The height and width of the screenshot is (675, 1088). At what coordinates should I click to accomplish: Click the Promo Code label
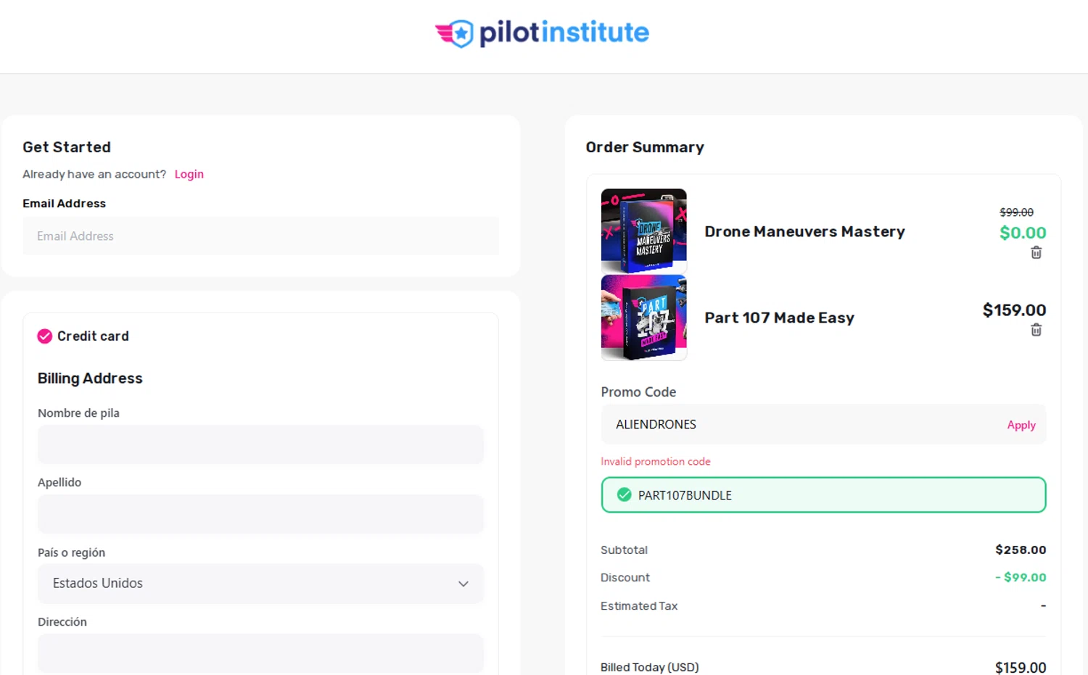point(638,392)
